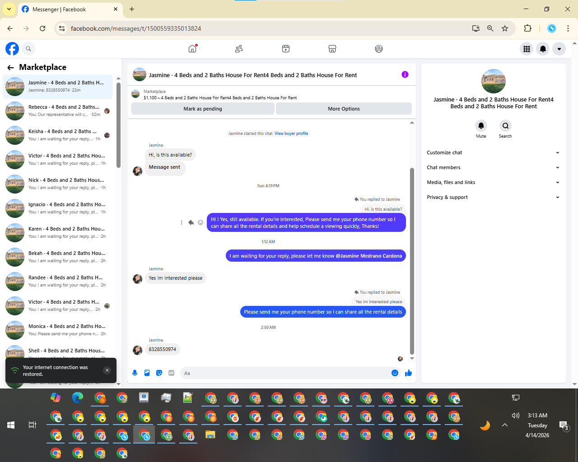Image resolution: width=578 pixels, height=462 pixels.
Task: Open the tab search dropdown in Chrome
Action: [x=9, y=9]
